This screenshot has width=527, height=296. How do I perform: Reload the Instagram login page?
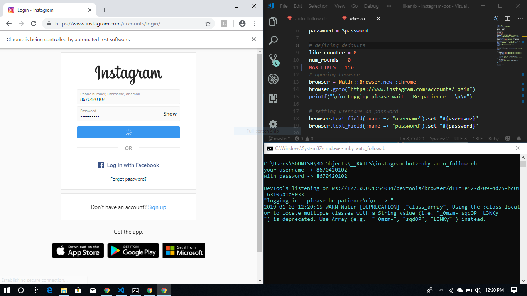coord(34,24)
